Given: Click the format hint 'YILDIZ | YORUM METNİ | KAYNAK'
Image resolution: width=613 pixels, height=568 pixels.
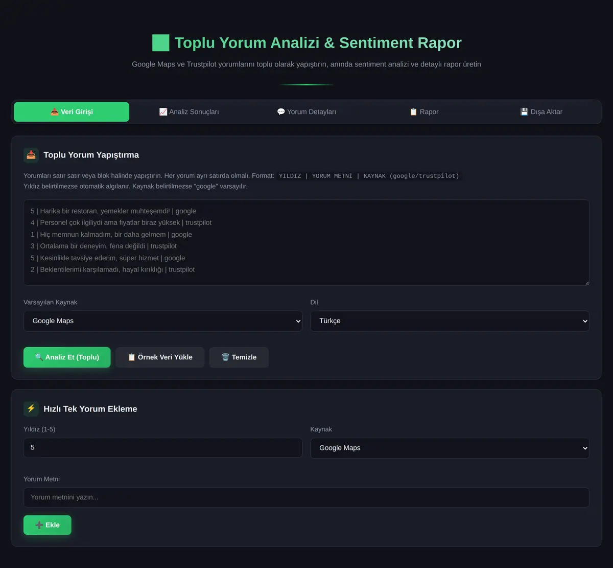Looking at the screenshot, I should 369,176.
